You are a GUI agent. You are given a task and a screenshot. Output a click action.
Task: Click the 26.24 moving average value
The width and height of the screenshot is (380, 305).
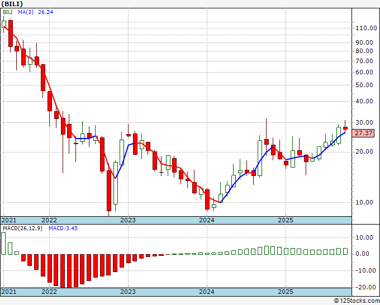[x=46, y=12]
